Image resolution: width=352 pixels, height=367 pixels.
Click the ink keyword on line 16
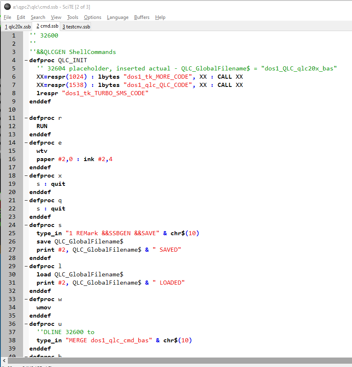click(89, 159)
